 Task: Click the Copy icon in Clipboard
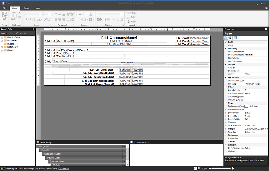click(x=20, y=17)
